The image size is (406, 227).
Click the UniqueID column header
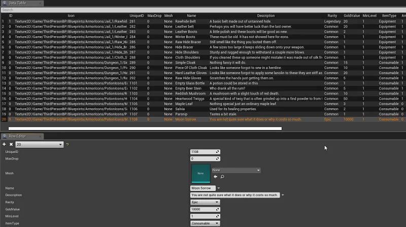(137, 16)
